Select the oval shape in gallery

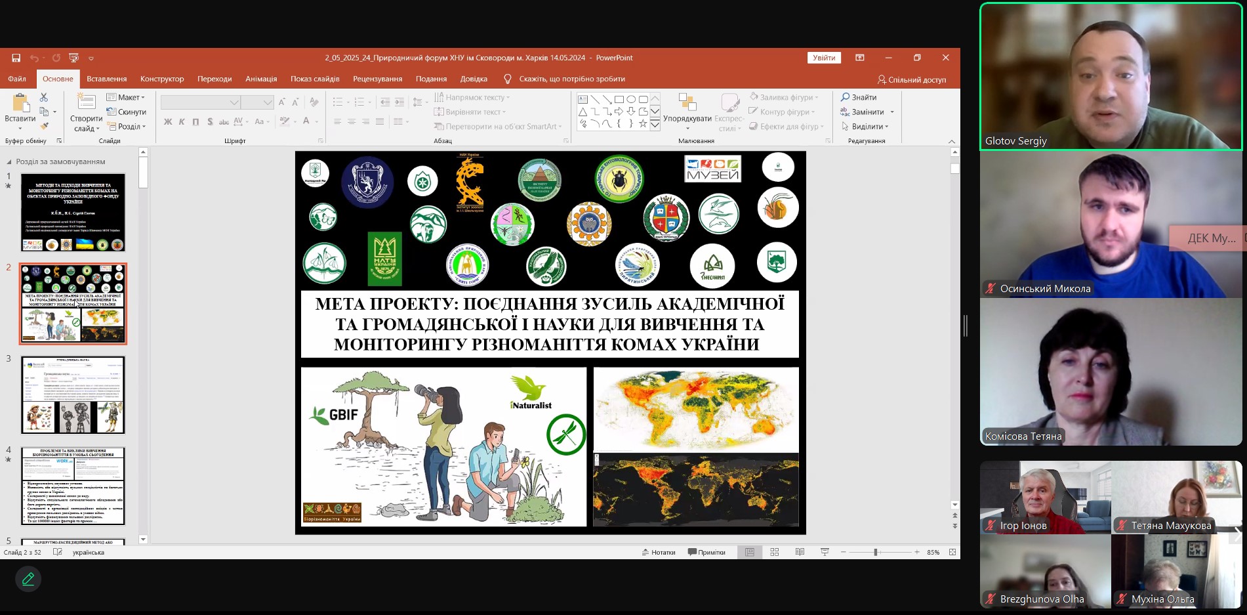[x=631, y=100]
